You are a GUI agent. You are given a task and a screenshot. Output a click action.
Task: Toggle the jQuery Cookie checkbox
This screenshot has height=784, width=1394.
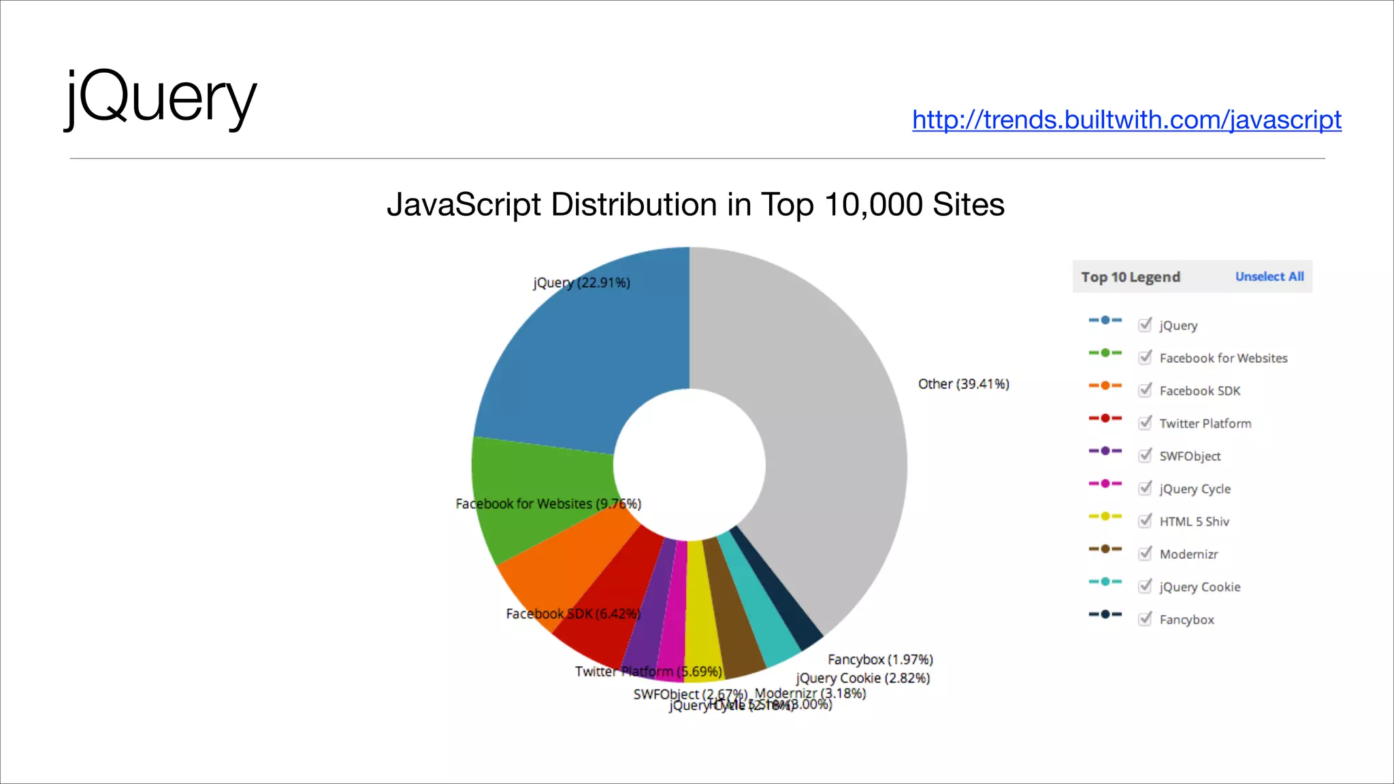click(x=1145, y=586)
